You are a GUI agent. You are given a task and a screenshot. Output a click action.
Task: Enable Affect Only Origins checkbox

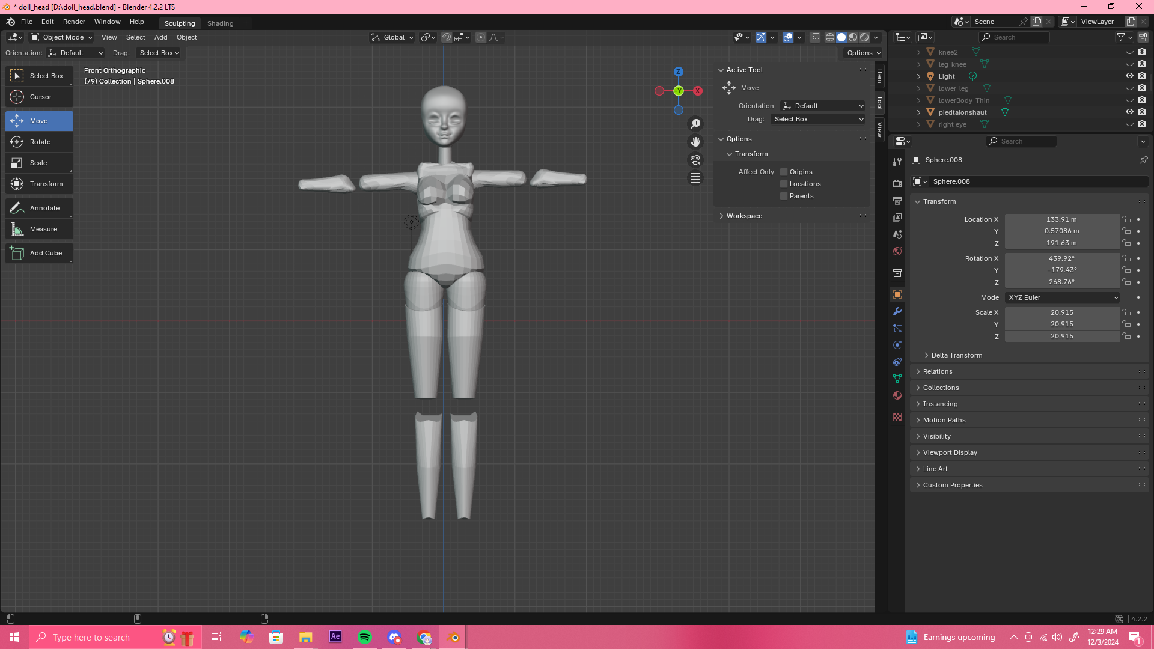(x=784, y=172)
